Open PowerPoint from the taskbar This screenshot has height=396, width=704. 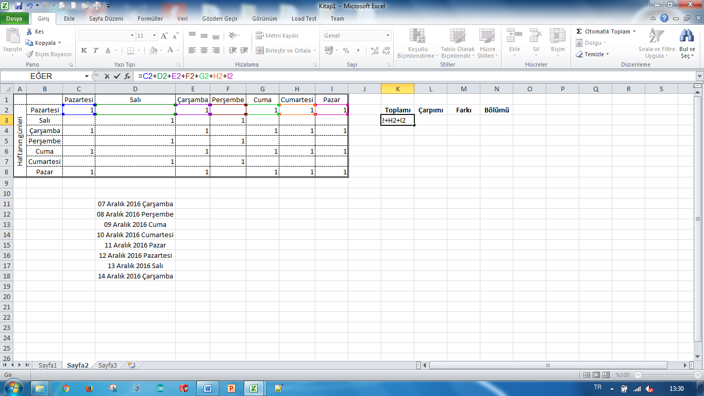click(x=231, y=388)
